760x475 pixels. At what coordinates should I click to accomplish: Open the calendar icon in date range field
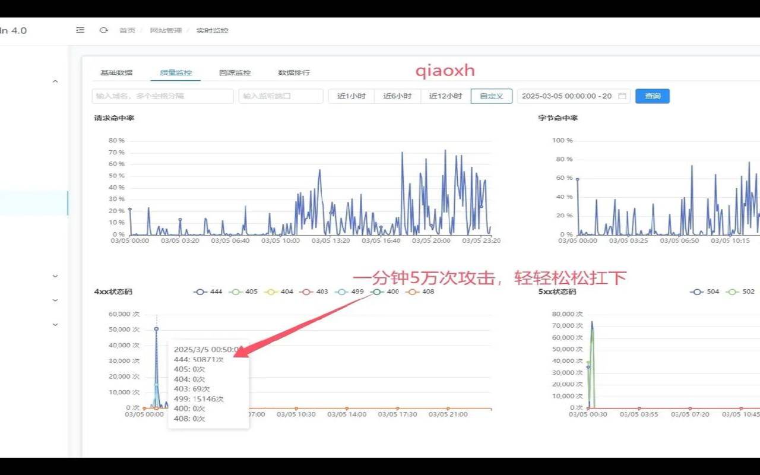(622, 96)
